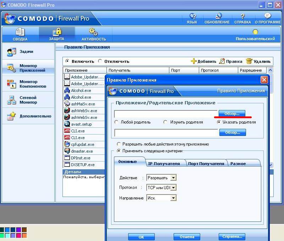The width and height of the screenshot is (284, 241).
Task: Select Разрешить любые действия этому приложению
Action: [x=119, y=144]
